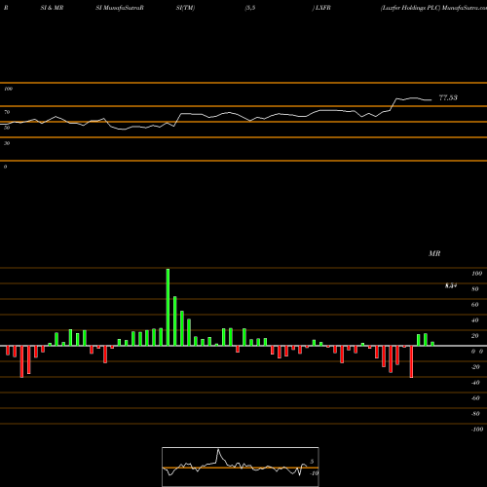Viewport: 487px width, 487px height.
Task: Click the -60 label on MR right axis
Action: coord(475,398)
